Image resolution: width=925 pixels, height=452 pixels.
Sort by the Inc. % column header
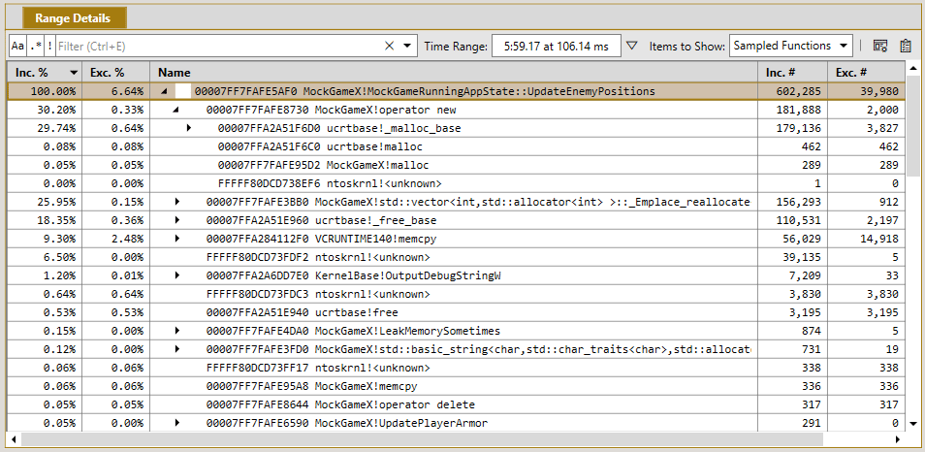(45, 73)
